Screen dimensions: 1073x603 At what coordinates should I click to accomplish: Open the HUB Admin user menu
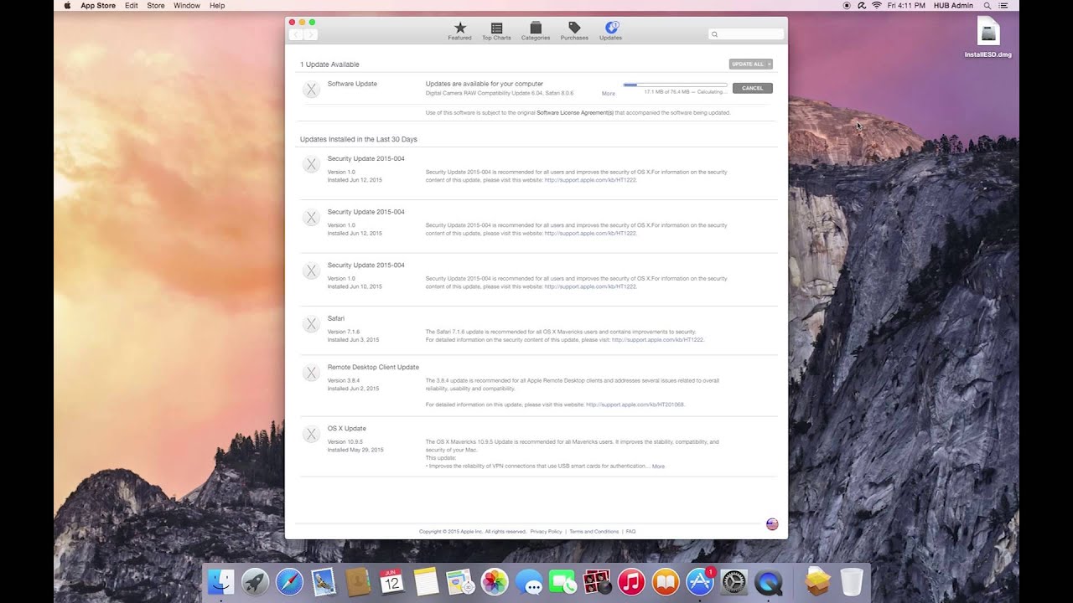tap(953, 6)
